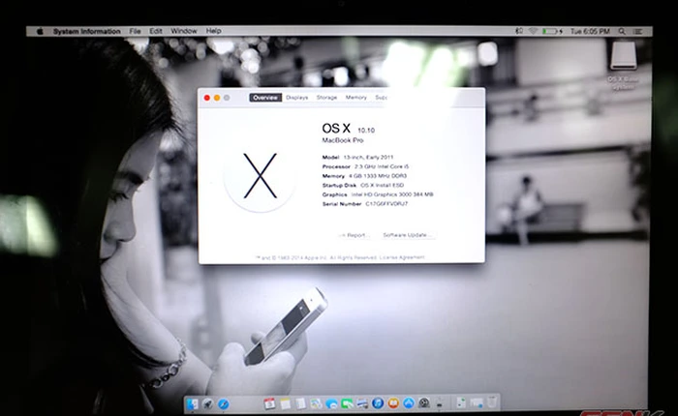This screenshot has width=678, height=416.
Task: Open Maps from the dock
Action: 316,403
